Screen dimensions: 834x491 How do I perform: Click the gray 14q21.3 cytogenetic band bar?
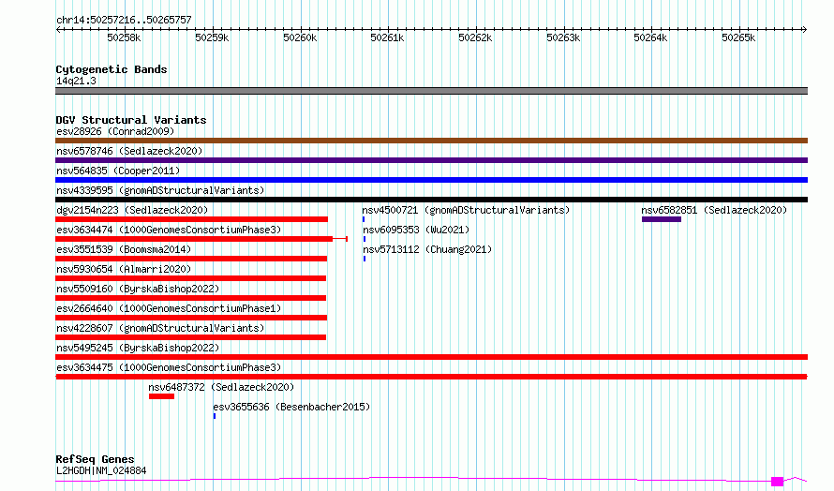pyautogui.click(x=431, y=91)
